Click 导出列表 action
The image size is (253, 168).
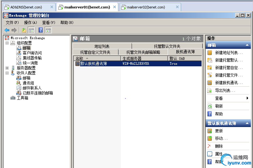225,90
